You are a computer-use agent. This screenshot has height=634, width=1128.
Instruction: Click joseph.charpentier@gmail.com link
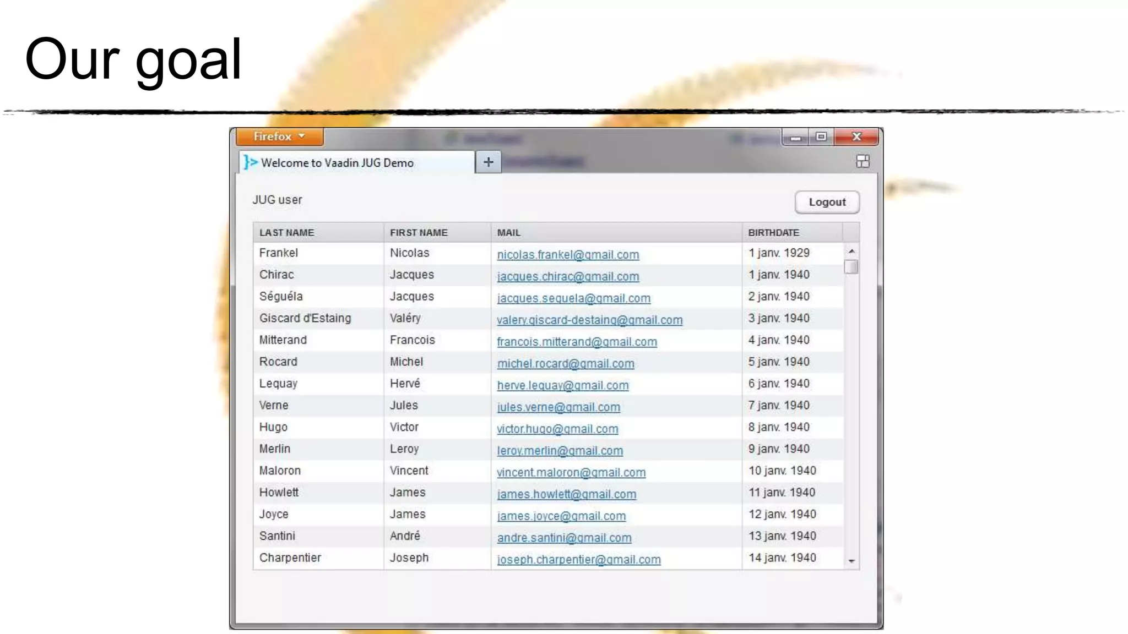click(579, 560)
